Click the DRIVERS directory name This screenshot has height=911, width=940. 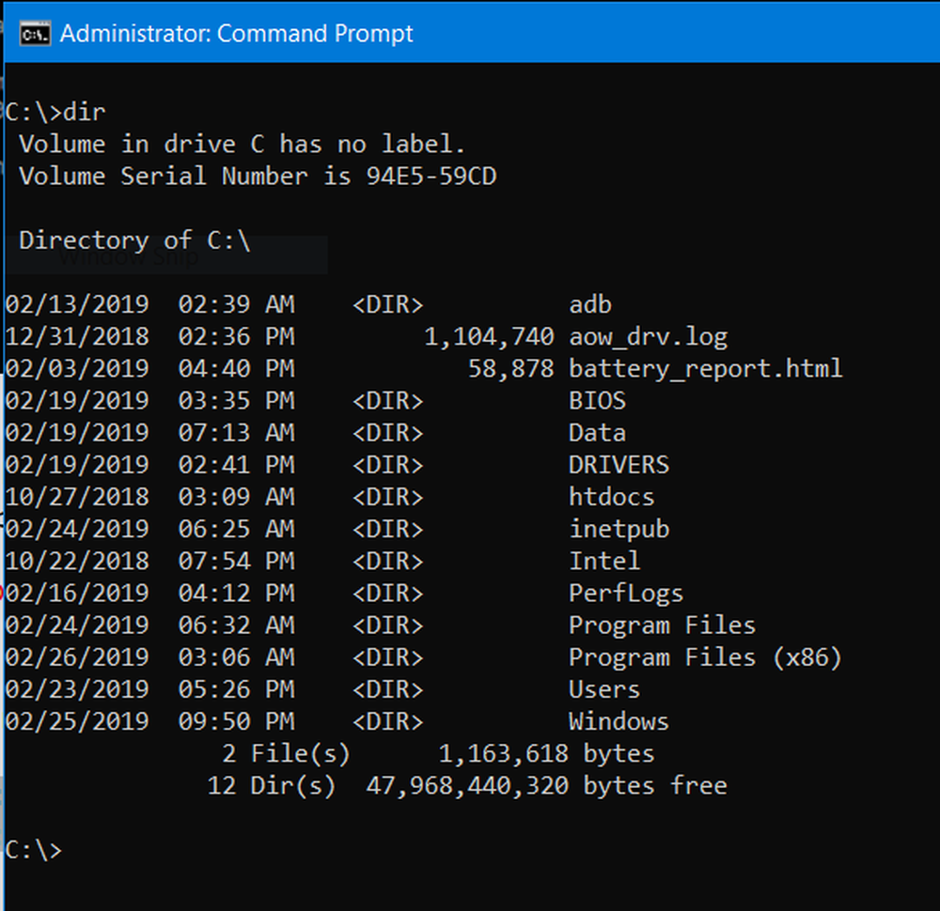[x=619, y=465]
